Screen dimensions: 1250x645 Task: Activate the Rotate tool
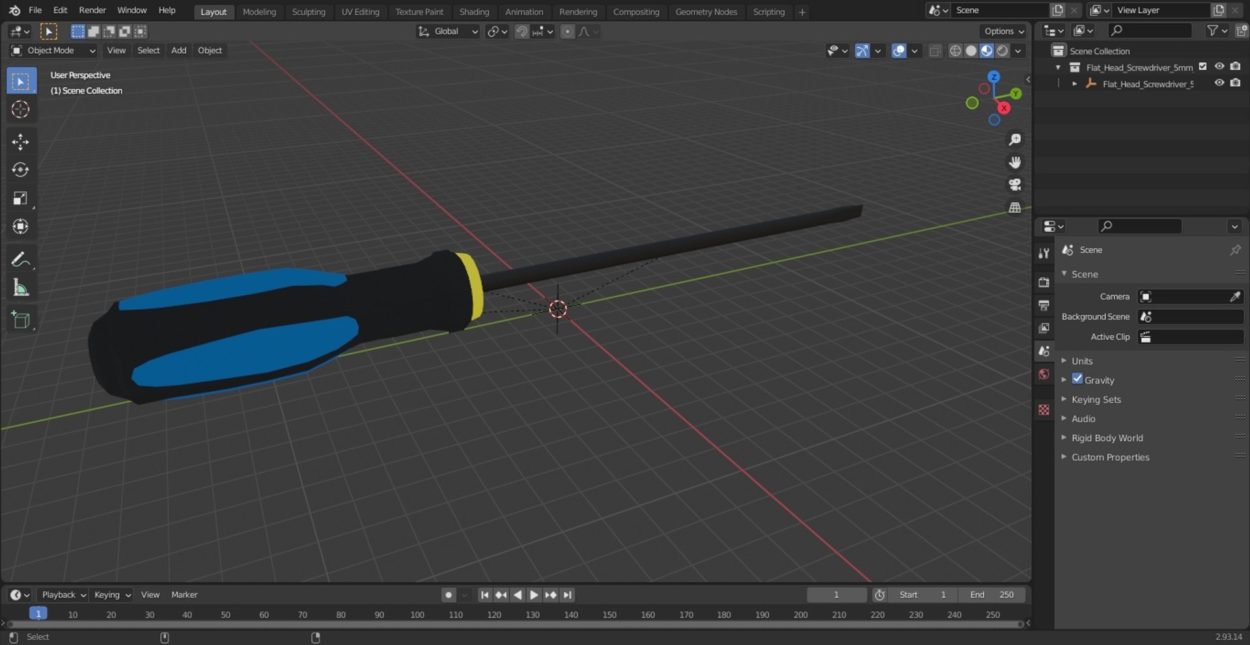(x=21, y=170)
